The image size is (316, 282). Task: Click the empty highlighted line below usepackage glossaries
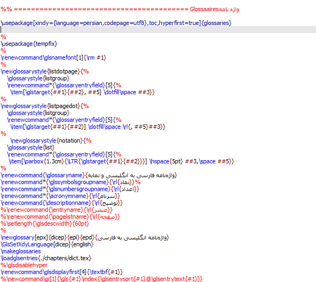coord(158,30)
